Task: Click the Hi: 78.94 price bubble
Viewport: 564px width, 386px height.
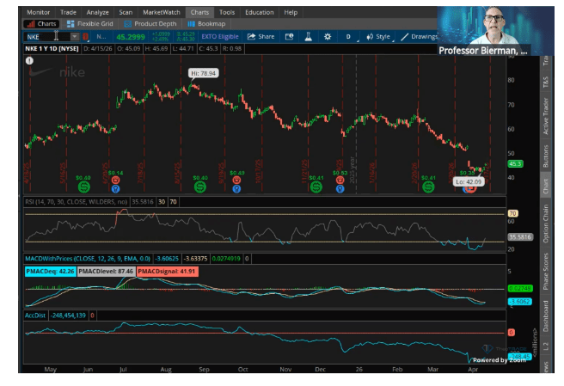Action: tap(203, 73)
